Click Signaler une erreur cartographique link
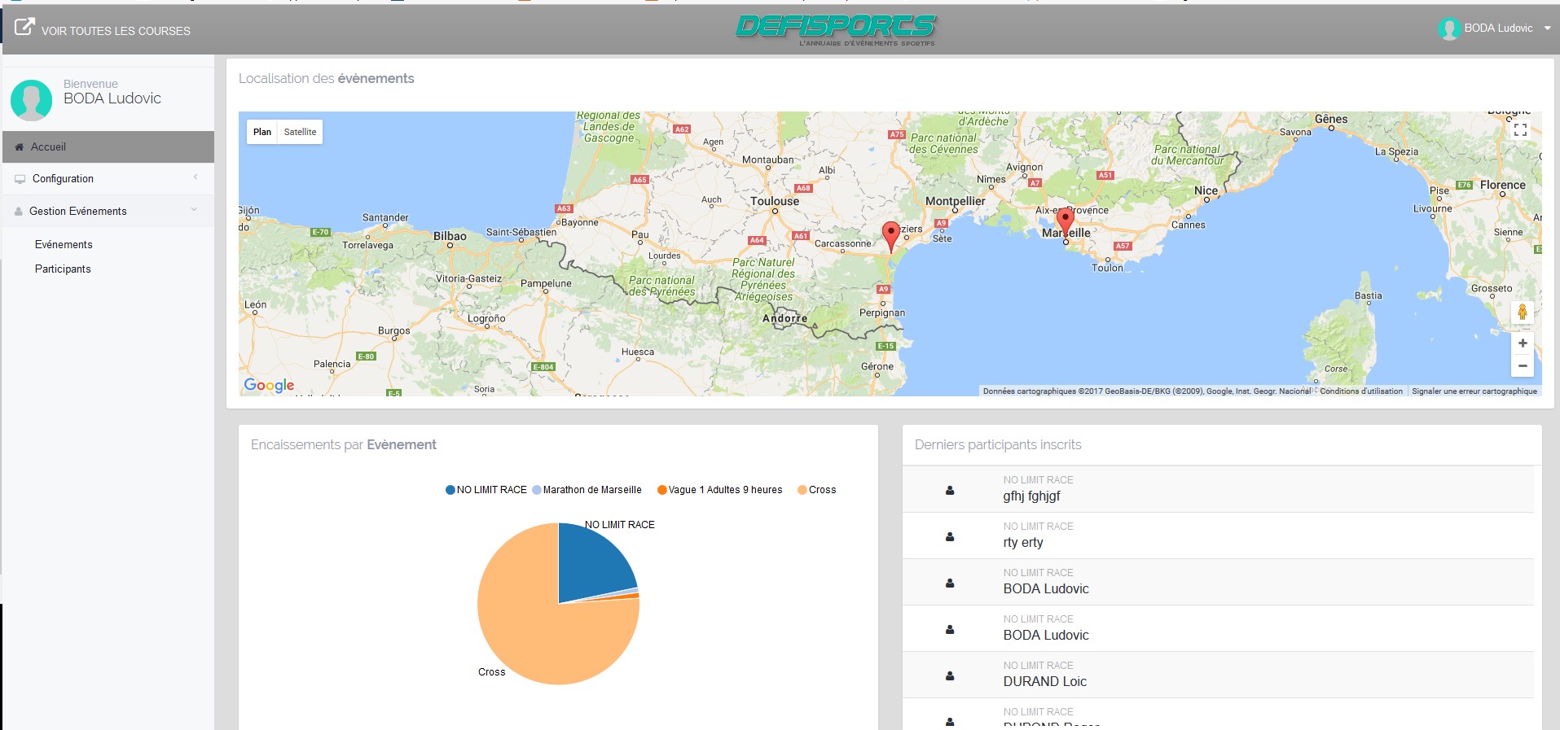The height and width of the screenshot is (730, 1560). tap(1474, 391)
